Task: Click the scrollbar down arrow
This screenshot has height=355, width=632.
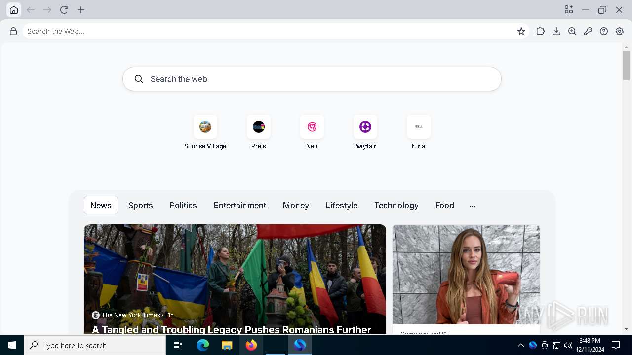Action: point(626,329)
